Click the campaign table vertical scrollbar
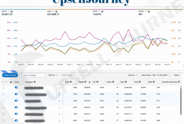184x124 pixels. point(181,101)
